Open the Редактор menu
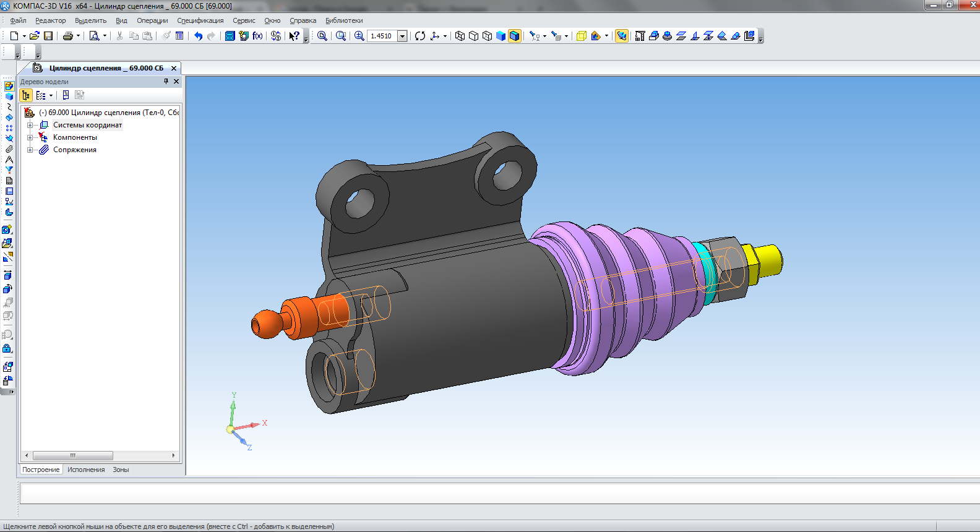This screenshot has width=980, height=532. pos(50,20)
